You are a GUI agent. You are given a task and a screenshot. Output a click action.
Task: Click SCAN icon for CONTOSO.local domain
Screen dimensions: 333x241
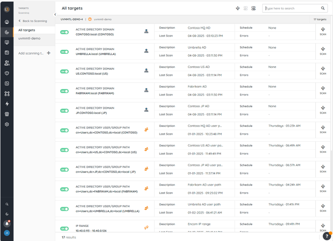point(323,31)
